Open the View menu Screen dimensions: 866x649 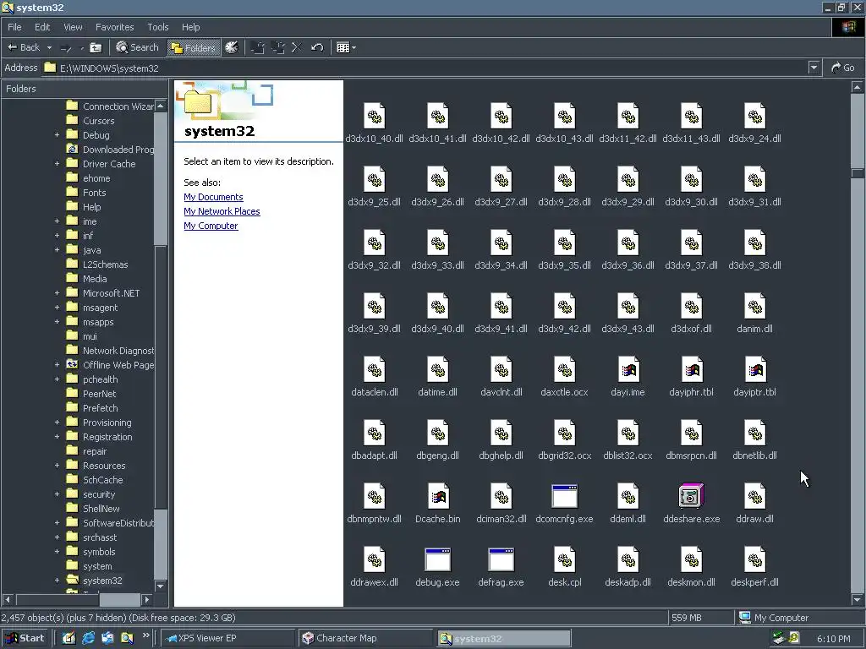(x=73, y=27)
